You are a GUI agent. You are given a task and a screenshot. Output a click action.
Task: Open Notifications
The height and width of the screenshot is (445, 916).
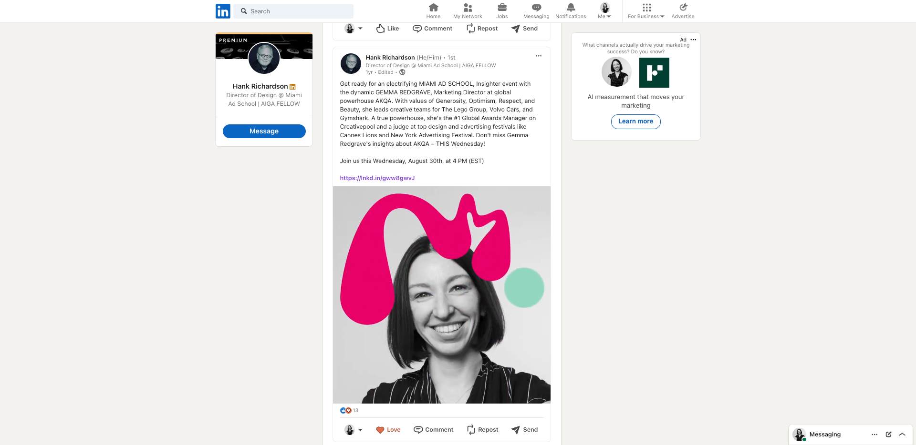(571, 11)
